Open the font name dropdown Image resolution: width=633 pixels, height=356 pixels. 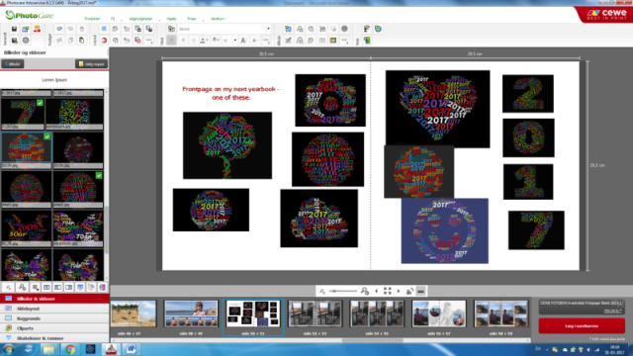click(x=268, y=29)
